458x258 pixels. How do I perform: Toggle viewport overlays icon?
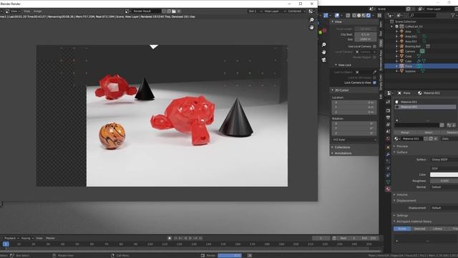[337, 16]
